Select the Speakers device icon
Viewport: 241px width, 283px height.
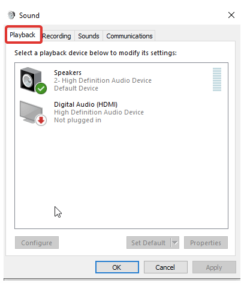click(33, 80)
